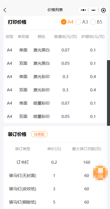Go back using the left arrow

(5, 10)
